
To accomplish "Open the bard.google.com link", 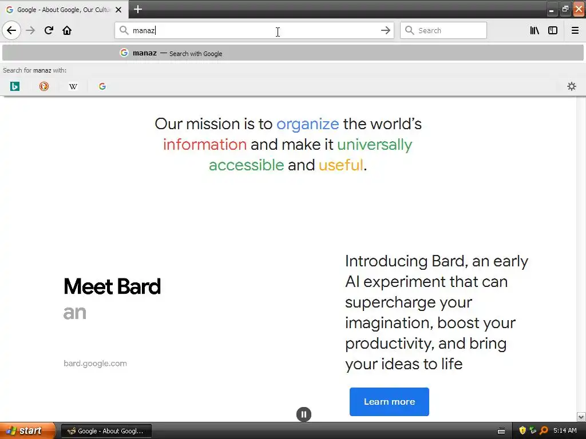I will pos(95,363).
